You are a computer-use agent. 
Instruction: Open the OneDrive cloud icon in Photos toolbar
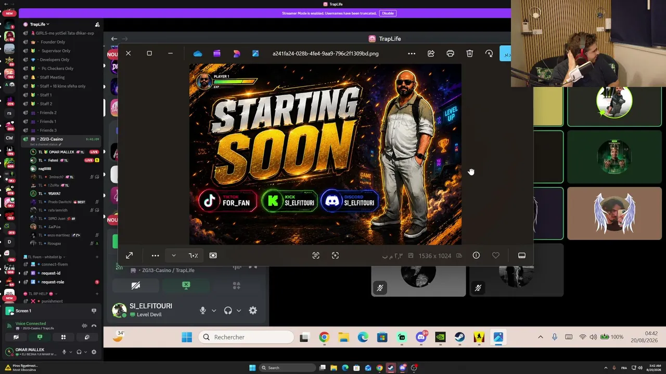(197, 54)
